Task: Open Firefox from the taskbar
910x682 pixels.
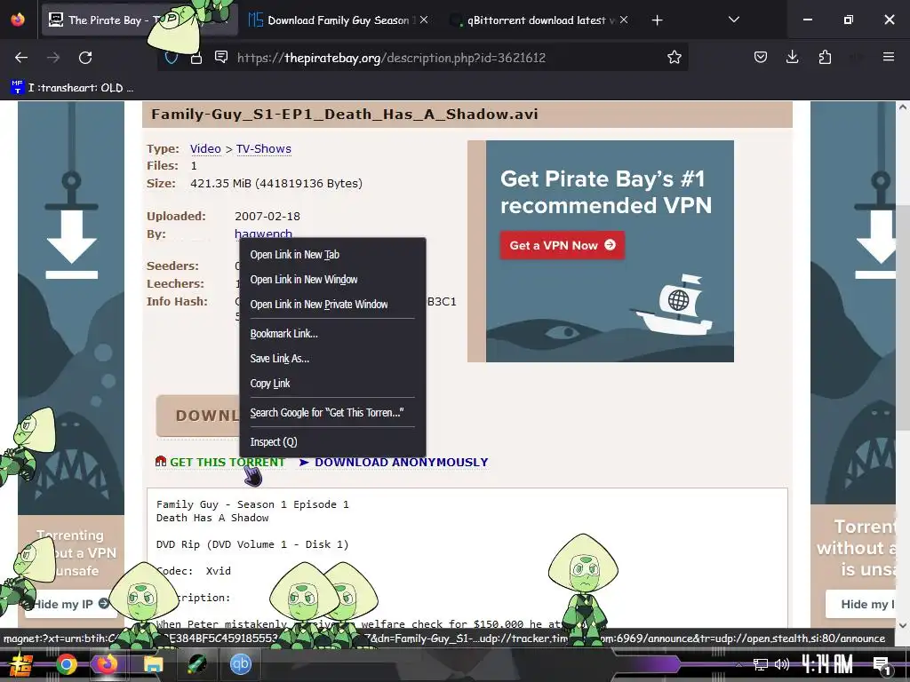Action: click(x=107, y=664)
